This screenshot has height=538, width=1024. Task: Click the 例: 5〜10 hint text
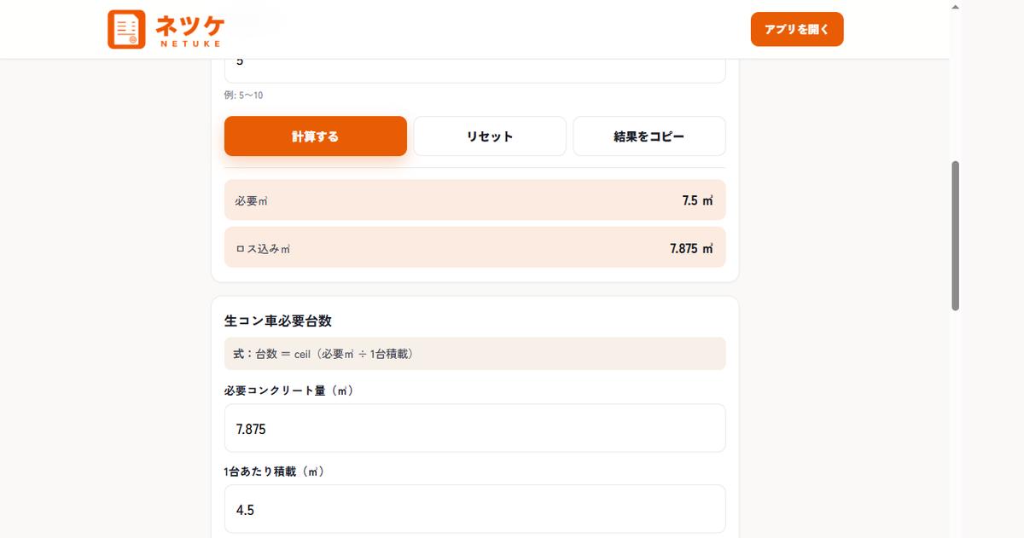point(244,95)
